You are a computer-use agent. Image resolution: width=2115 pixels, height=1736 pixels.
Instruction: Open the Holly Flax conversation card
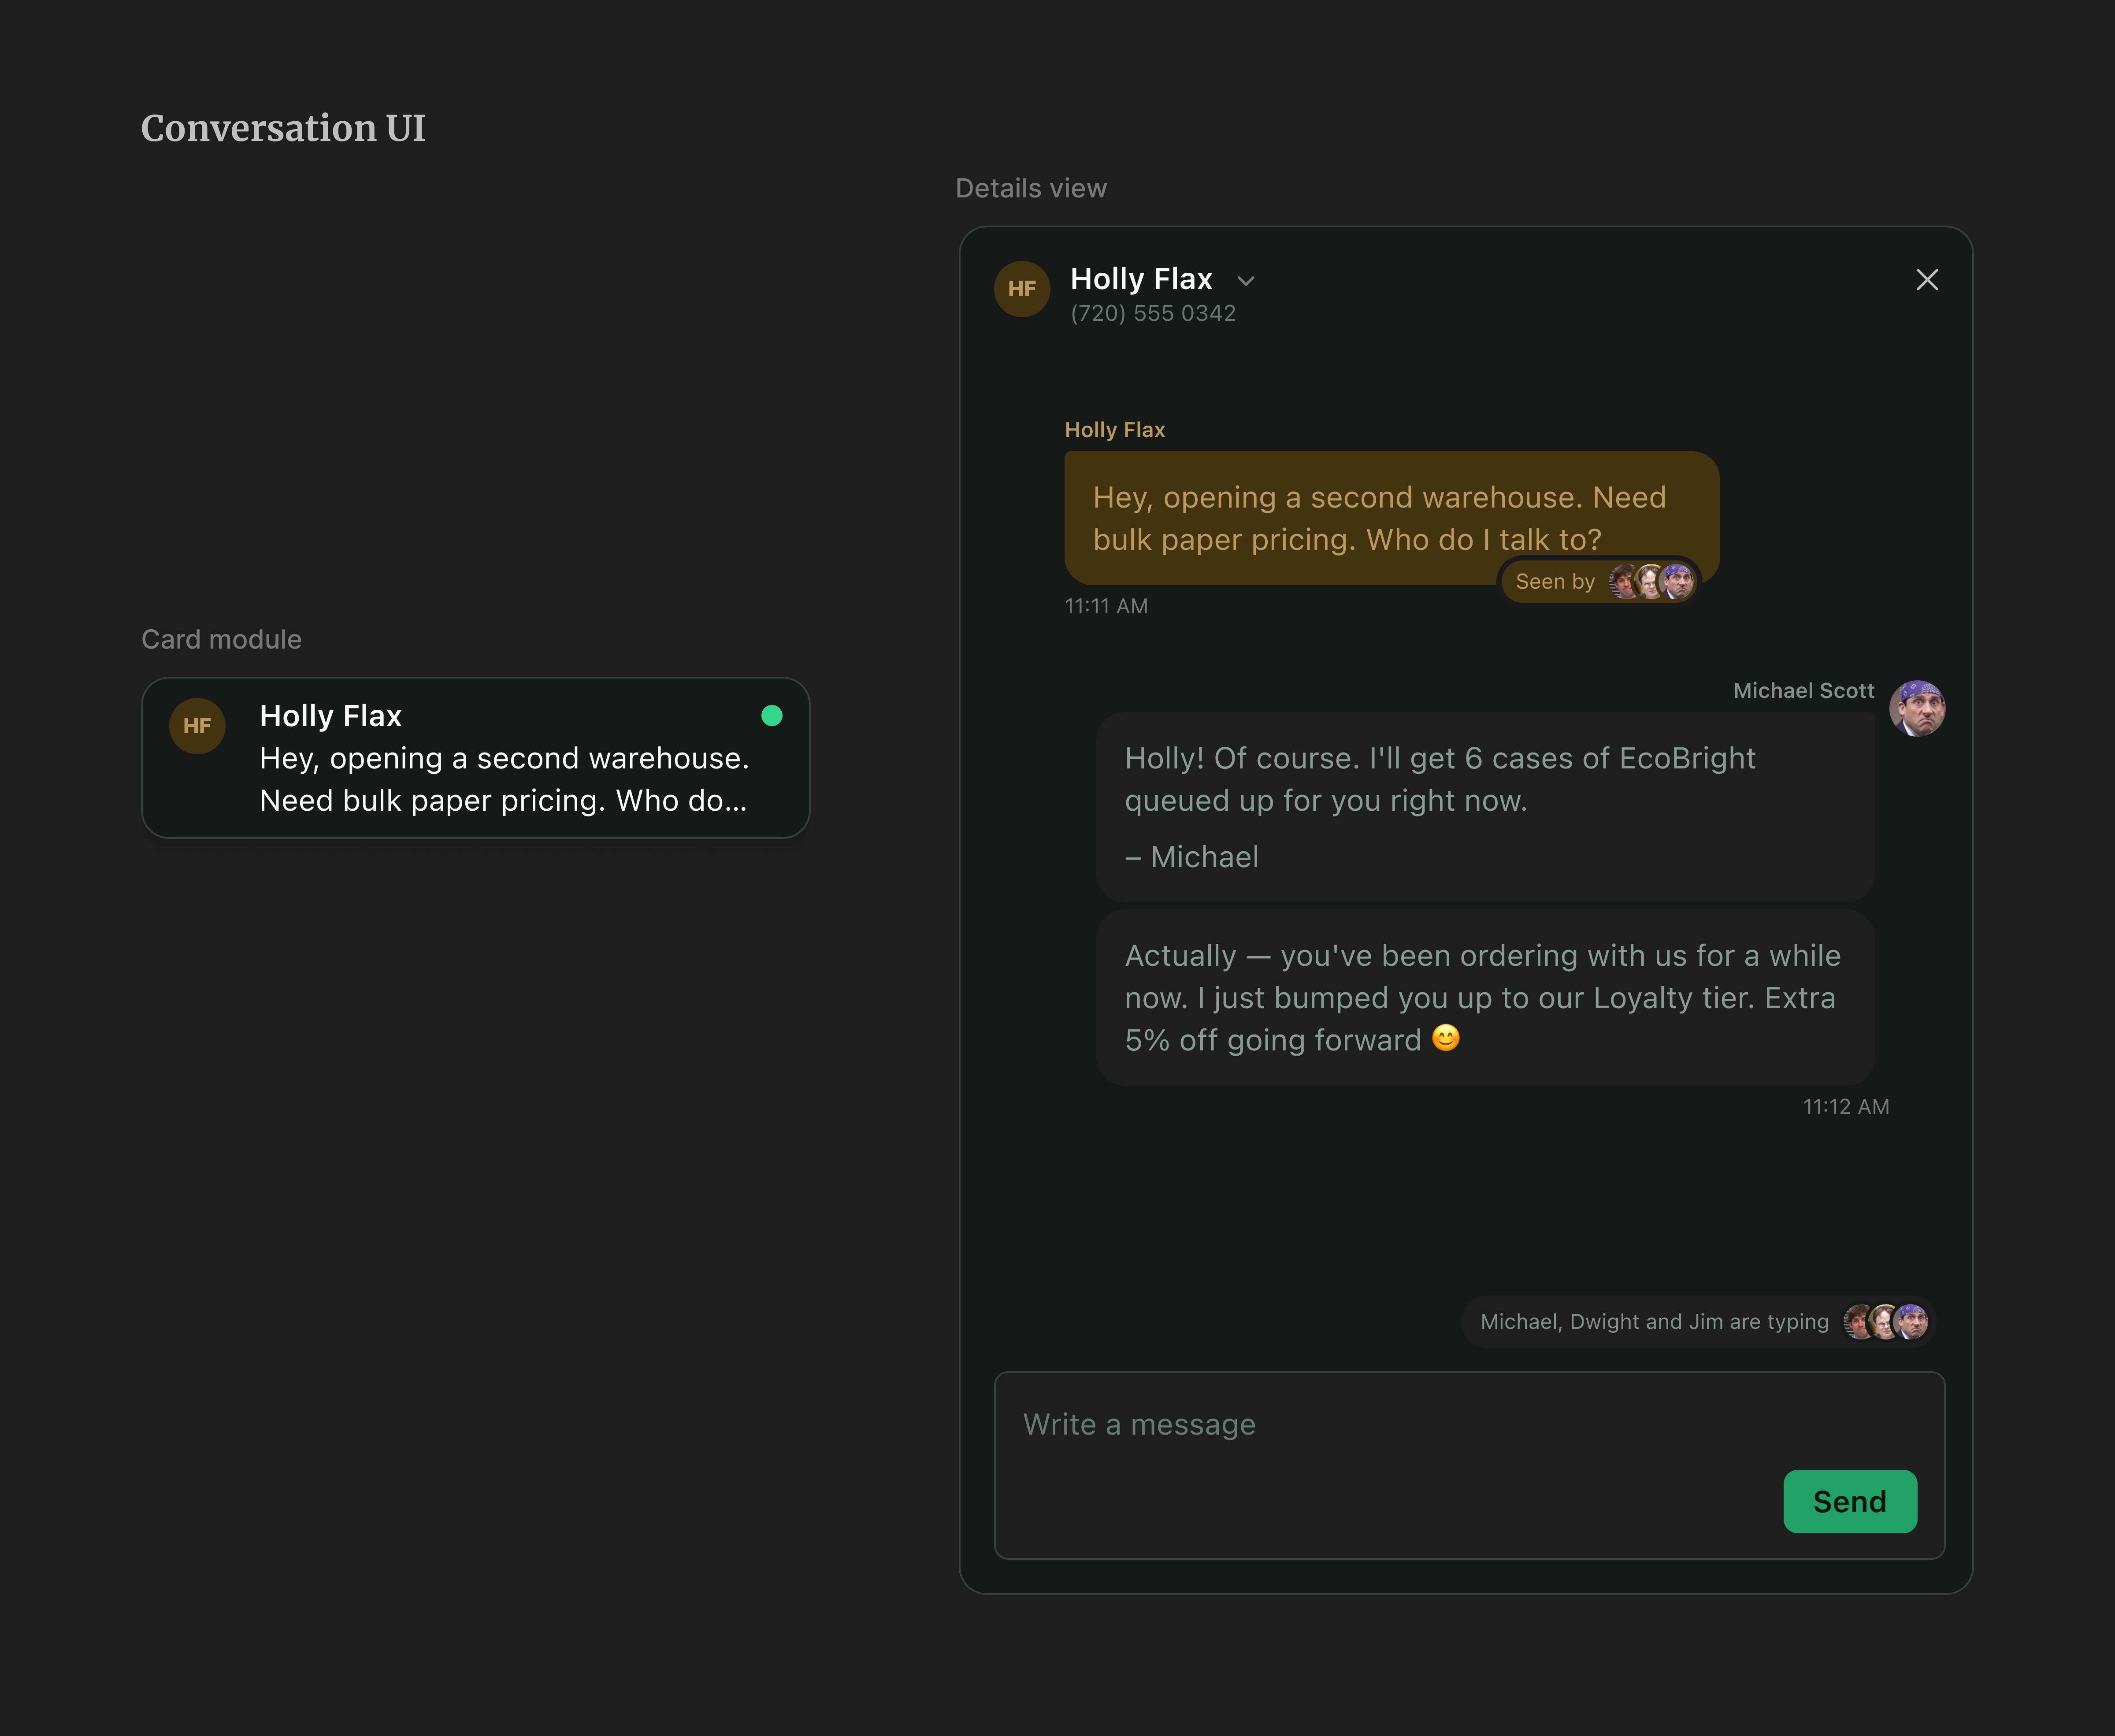475,758
